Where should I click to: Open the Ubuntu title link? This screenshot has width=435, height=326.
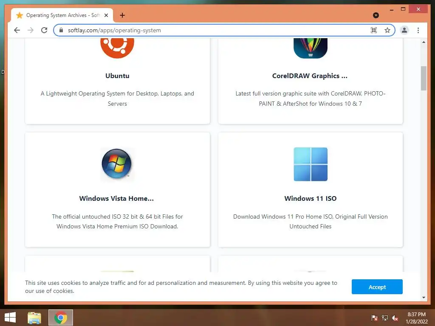tap(117, 76)
